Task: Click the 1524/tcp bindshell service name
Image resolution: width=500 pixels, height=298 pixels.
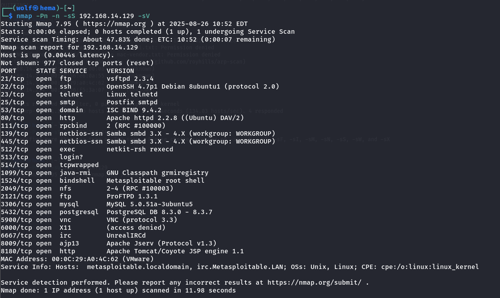Action: point(77,181)
